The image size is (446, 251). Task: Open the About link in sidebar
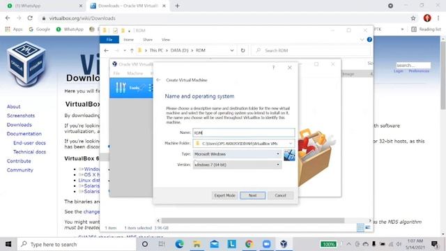(13, 107)
